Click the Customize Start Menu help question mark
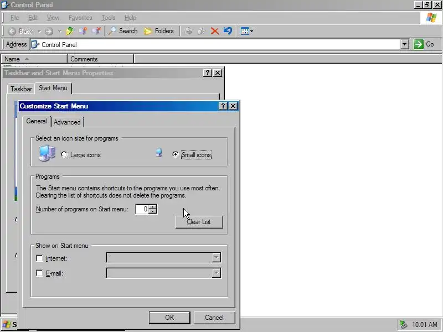This screenshot has height=332, width=443. pyautogui.click(x=223, y=106)
